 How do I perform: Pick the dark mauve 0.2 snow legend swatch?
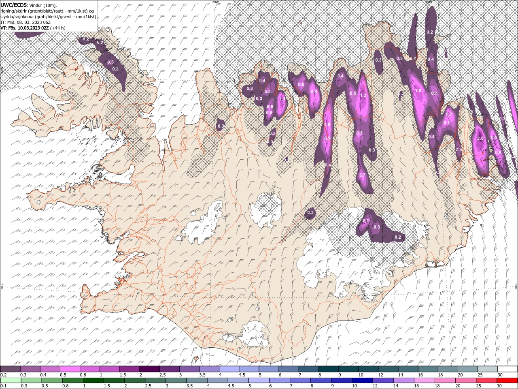[10, 369]
